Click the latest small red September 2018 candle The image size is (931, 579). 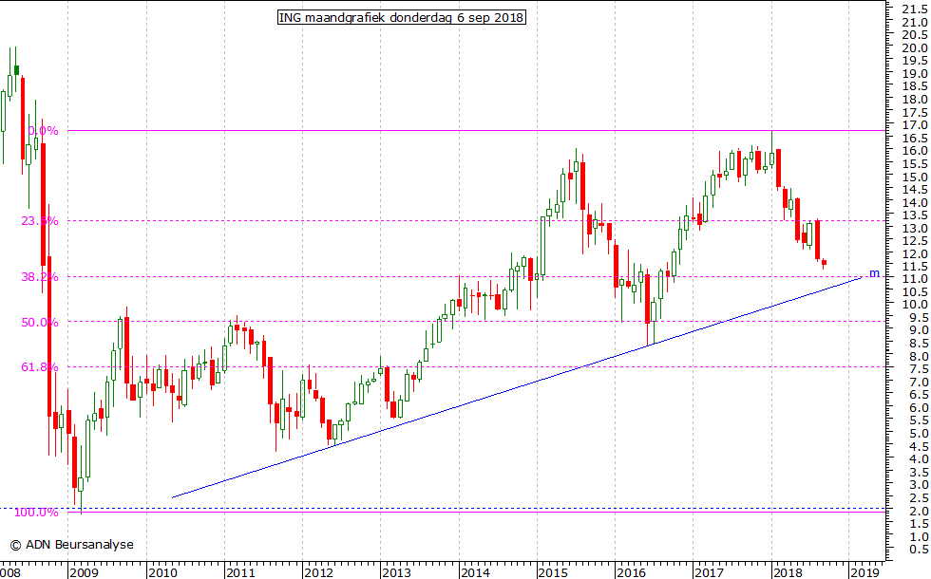click(824, 263)
